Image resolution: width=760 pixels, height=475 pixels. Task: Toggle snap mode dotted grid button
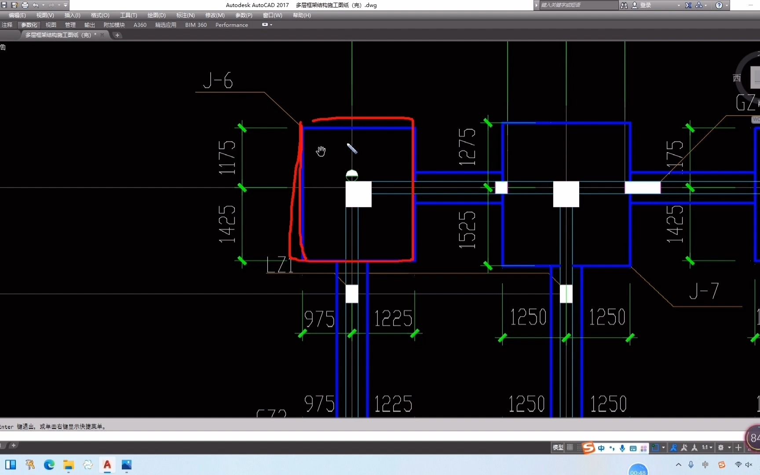(x=579, y=448)
